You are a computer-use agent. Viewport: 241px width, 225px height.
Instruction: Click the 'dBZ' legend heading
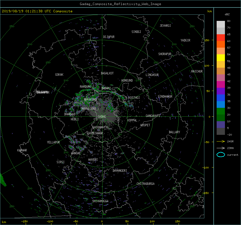tap(227, 14)
